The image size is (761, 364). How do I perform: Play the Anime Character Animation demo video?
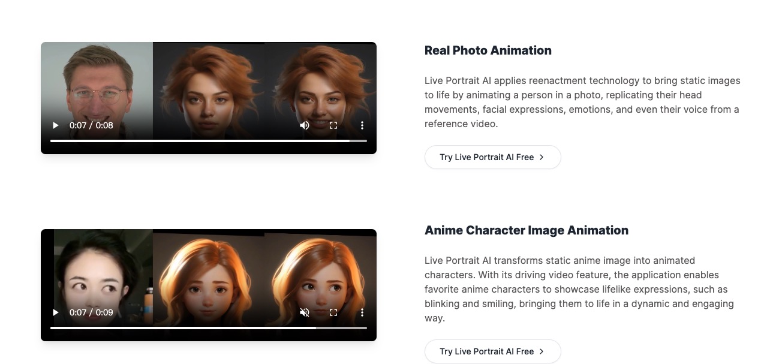[55, 312]
